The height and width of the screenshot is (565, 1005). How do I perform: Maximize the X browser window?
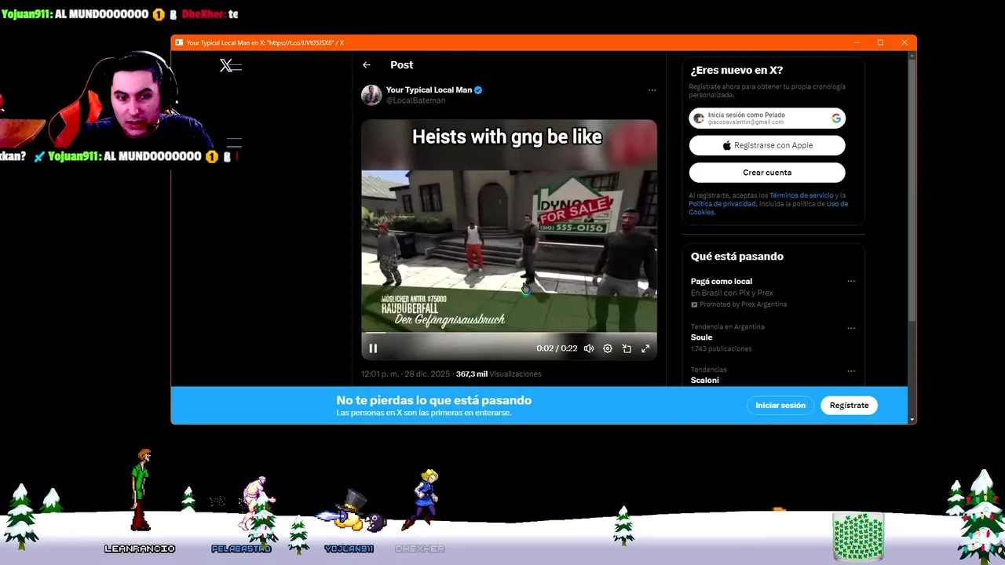pos(880,42)
